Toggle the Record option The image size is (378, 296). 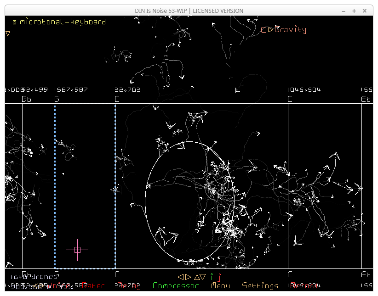click(x=304, y=285)
